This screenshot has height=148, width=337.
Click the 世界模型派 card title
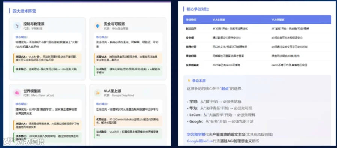32,91
